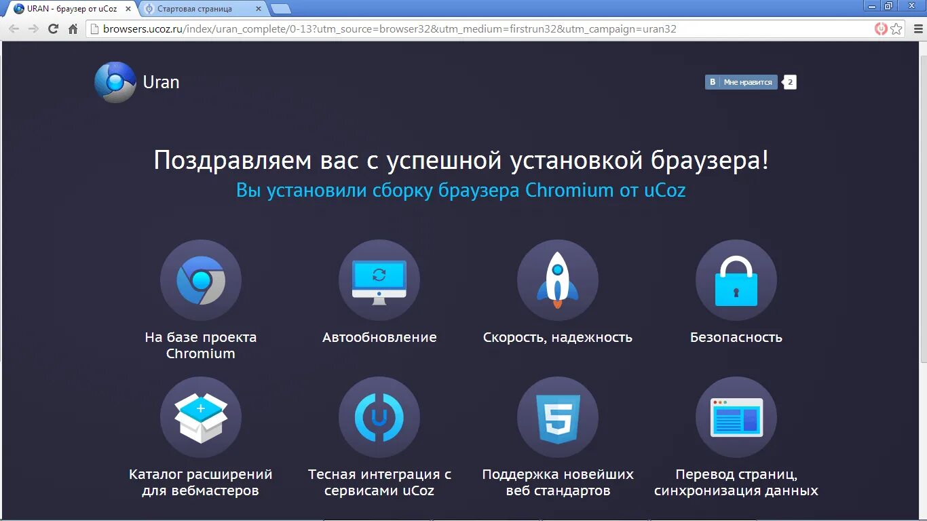Go back with the back arrow
The image size is (927, 521).
tap(14, 29)
